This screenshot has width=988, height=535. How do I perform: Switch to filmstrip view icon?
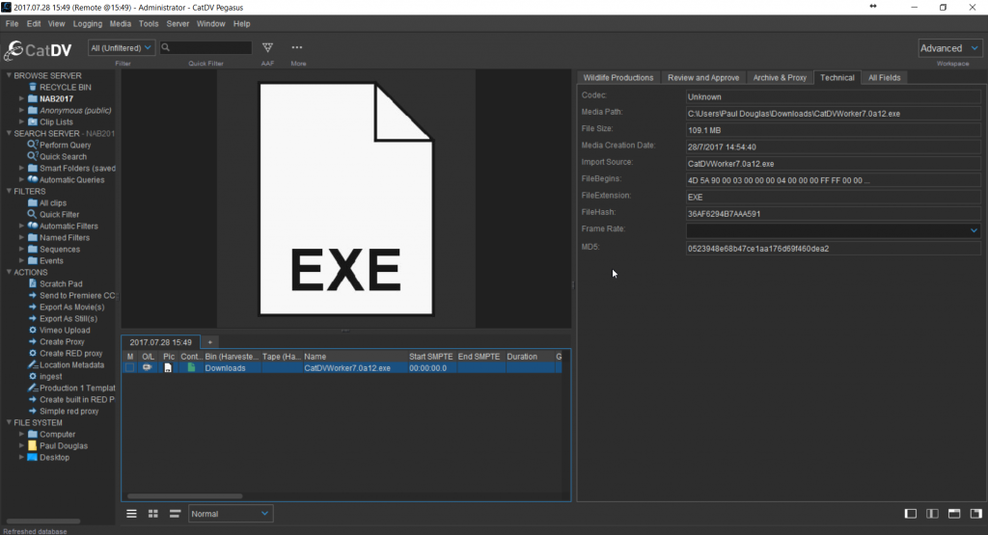175,514
